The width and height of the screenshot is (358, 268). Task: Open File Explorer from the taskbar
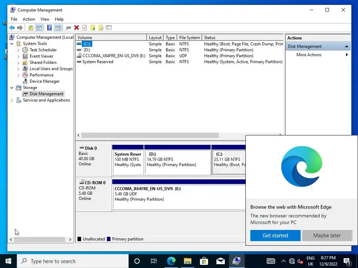187,261
